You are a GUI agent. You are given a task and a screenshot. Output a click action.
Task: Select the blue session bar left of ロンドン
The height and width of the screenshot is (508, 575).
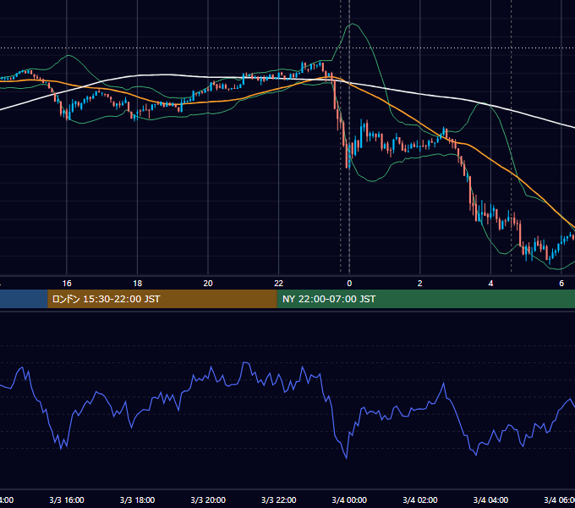pyautogui.click(x=24, y=299)
